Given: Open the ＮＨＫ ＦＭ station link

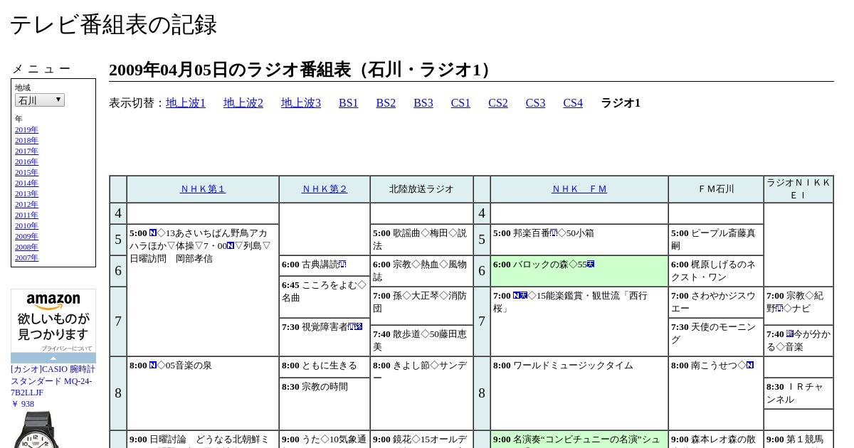Looking at the screenshot, I should (579, 189).
